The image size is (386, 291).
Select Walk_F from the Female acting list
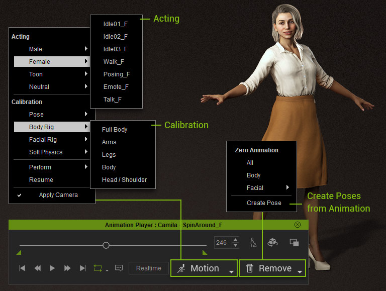coord(114,62)
